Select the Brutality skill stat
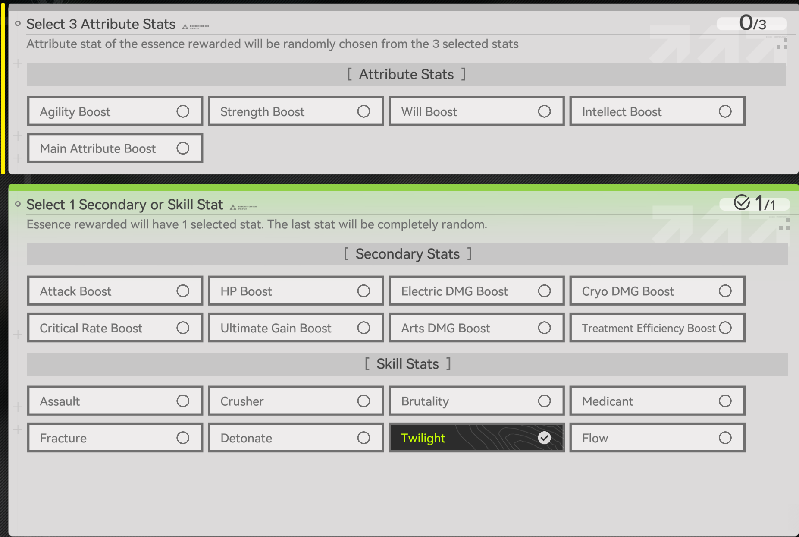Image resolution: width=799 pixels, height=537 pixels. pos(476,401)
